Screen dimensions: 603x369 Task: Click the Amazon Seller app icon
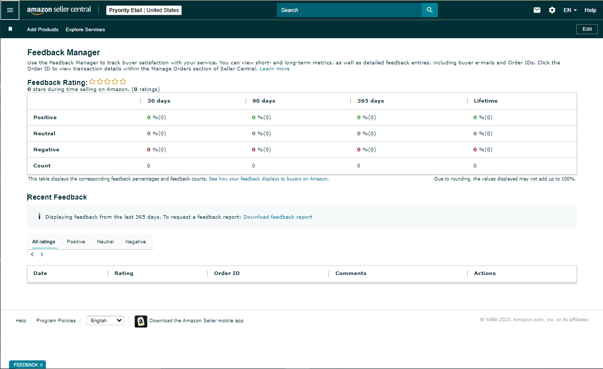pyautogui.click(x=141, y=321)
